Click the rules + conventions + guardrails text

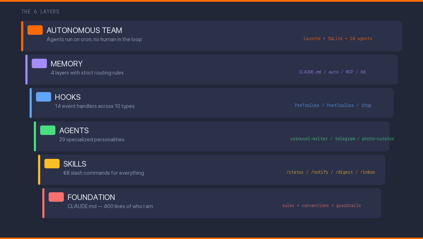click(321, 205)
